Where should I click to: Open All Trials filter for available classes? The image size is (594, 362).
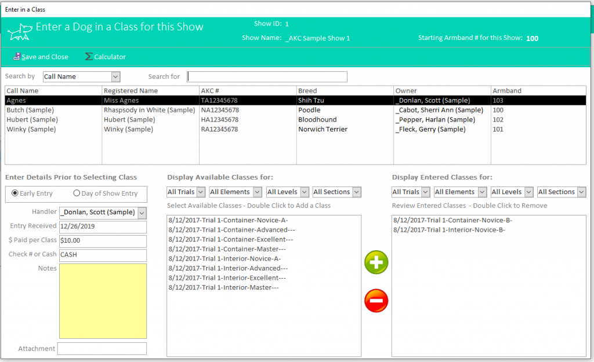coord(201,192)
